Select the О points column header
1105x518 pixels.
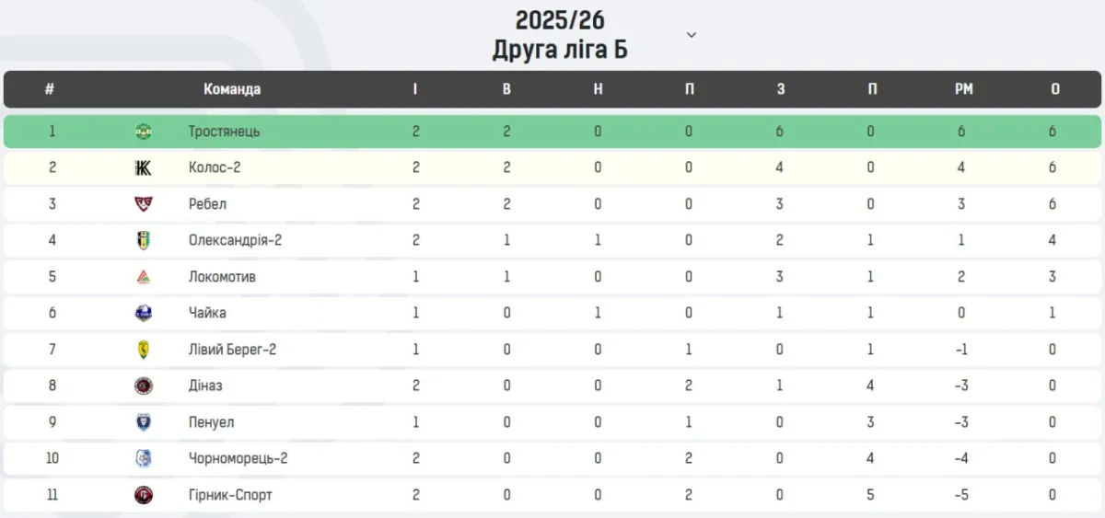click(1055, 89)
